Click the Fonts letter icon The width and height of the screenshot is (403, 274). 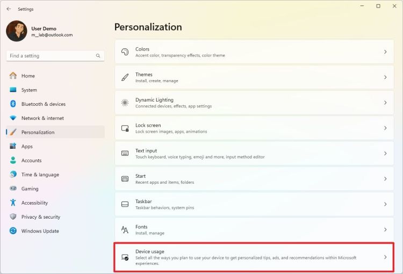click(125, 230)
